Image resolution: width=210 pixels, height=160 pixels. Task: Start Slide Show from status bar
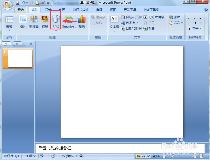click(x=148, y=156)
